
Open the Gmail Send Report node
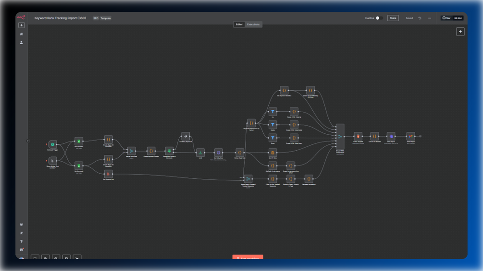tap(410, 136)
